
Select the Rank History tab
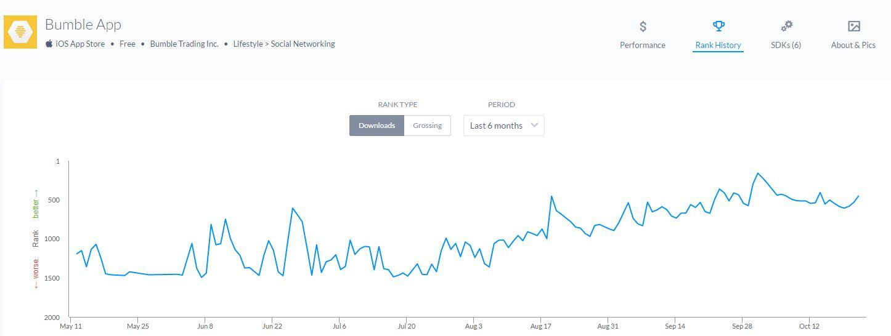[x=718, y=36]
